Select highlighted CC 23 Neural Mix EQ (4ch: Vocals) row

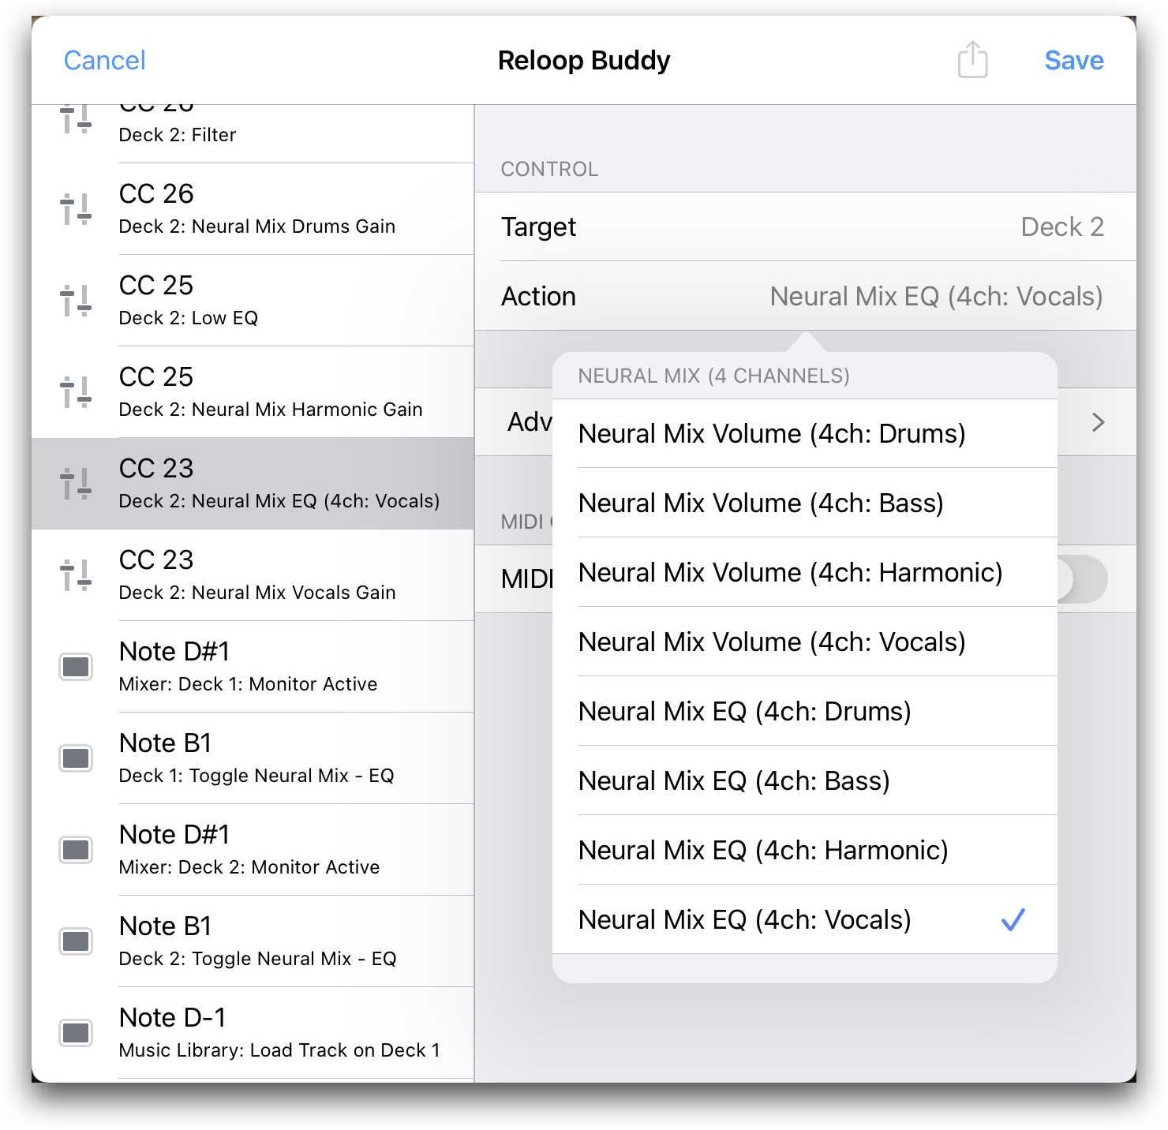253,484
